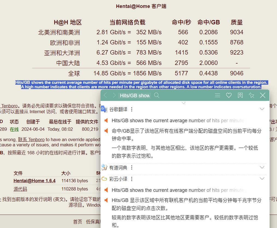Close the translator popup
Viewport: 277px width, 228px height.
(x=263, y=95)
